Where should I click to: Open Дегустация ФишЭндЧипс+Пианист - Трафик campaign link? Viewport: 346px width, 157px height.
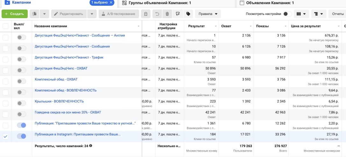(x=69, y=57)
